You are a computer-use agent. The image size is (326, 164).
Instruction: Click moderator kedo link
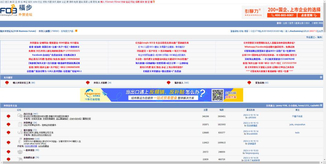coord(297,132)
